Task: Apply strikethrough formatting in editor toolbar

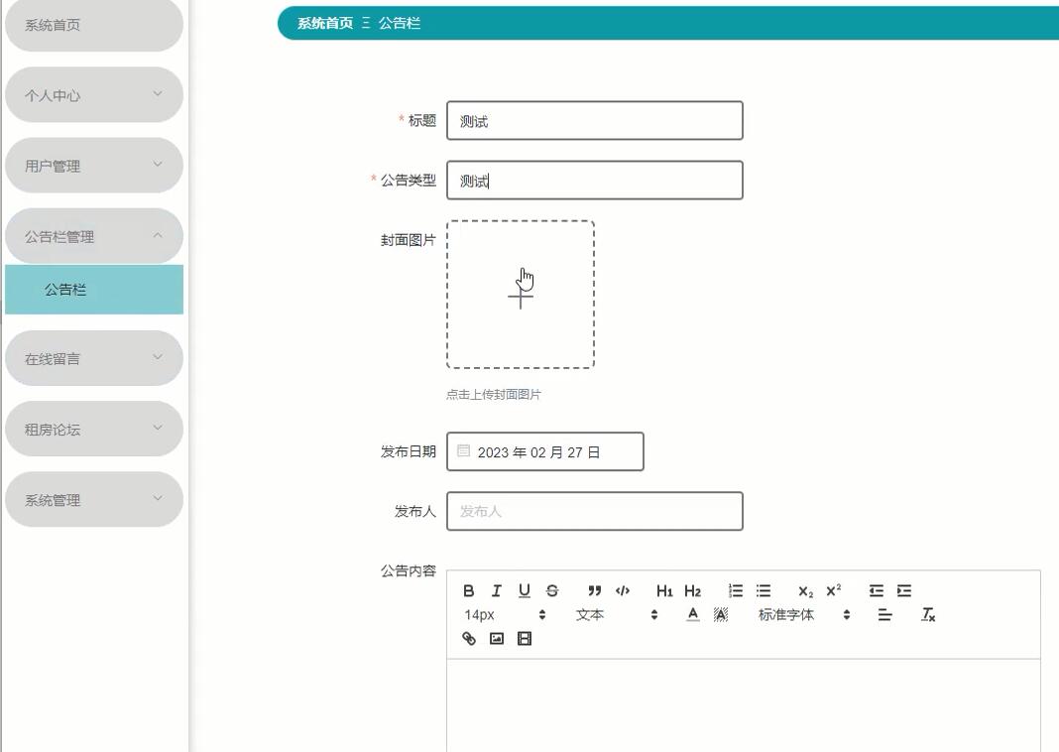Action: pos(551,590)
